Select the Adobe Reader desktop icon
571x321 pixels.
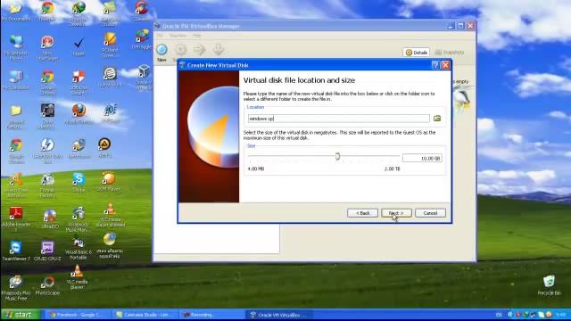point(16,218)
